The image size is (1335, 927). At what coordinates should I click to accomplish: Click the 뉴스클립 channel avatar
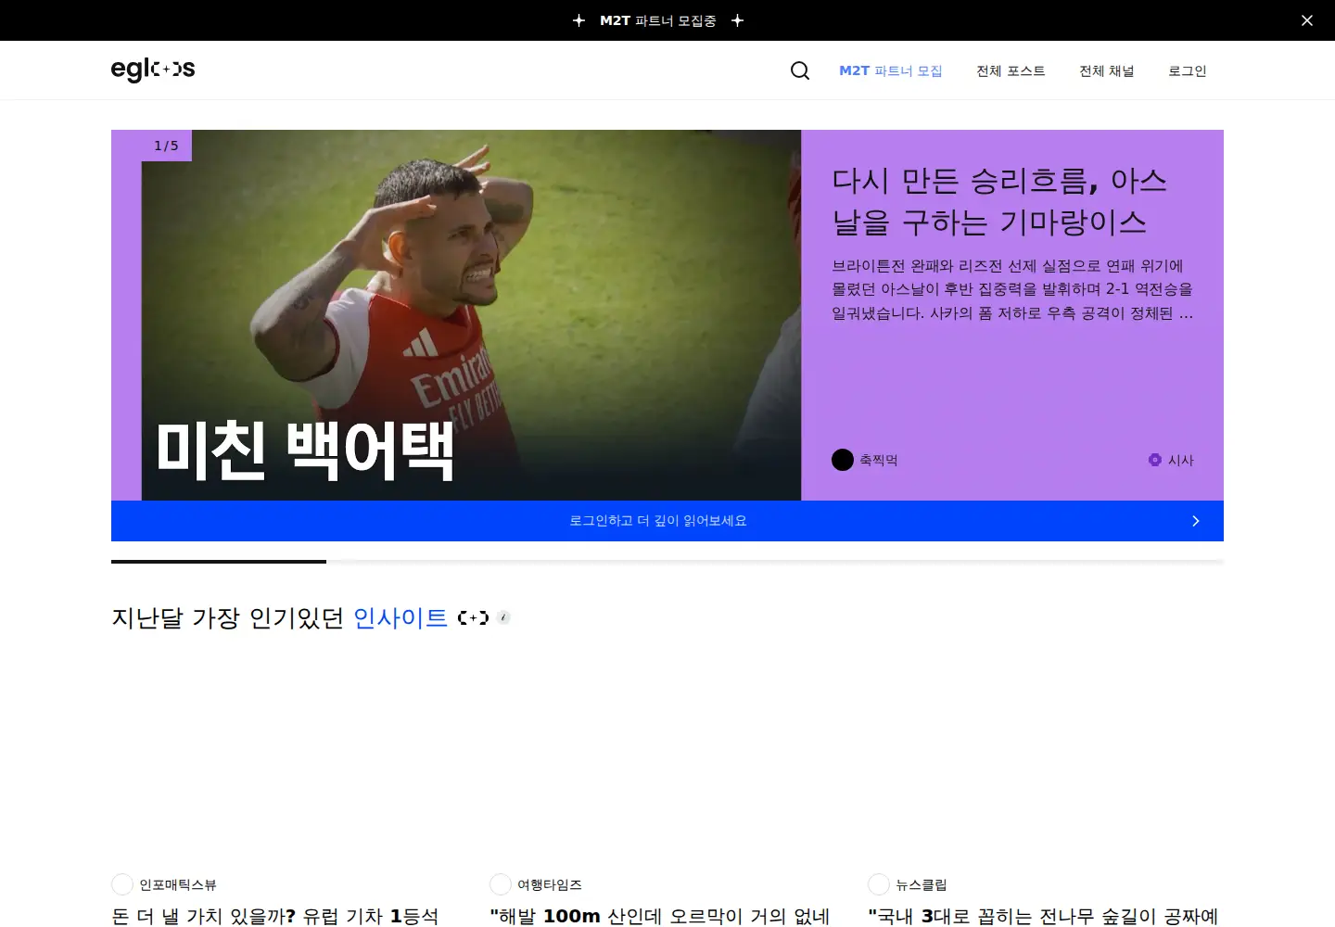[x=879, y=884]
